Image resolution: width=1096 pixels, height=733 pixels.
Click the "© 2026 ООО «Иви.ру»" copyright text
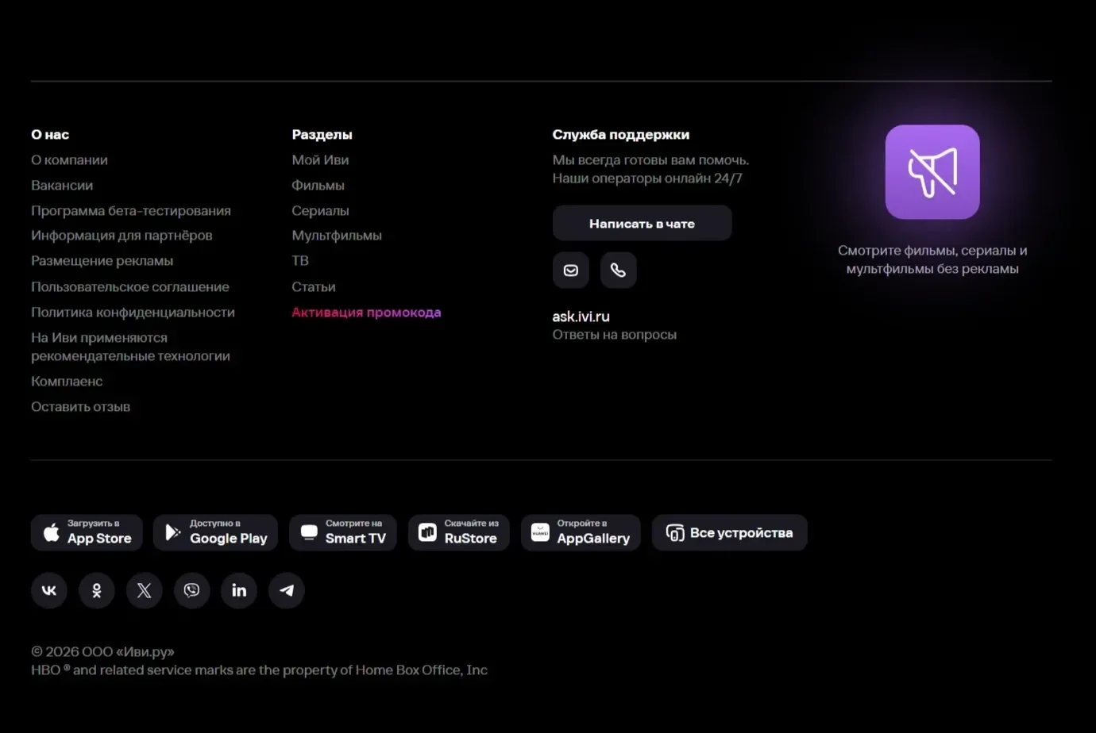[x=102, y=651]
